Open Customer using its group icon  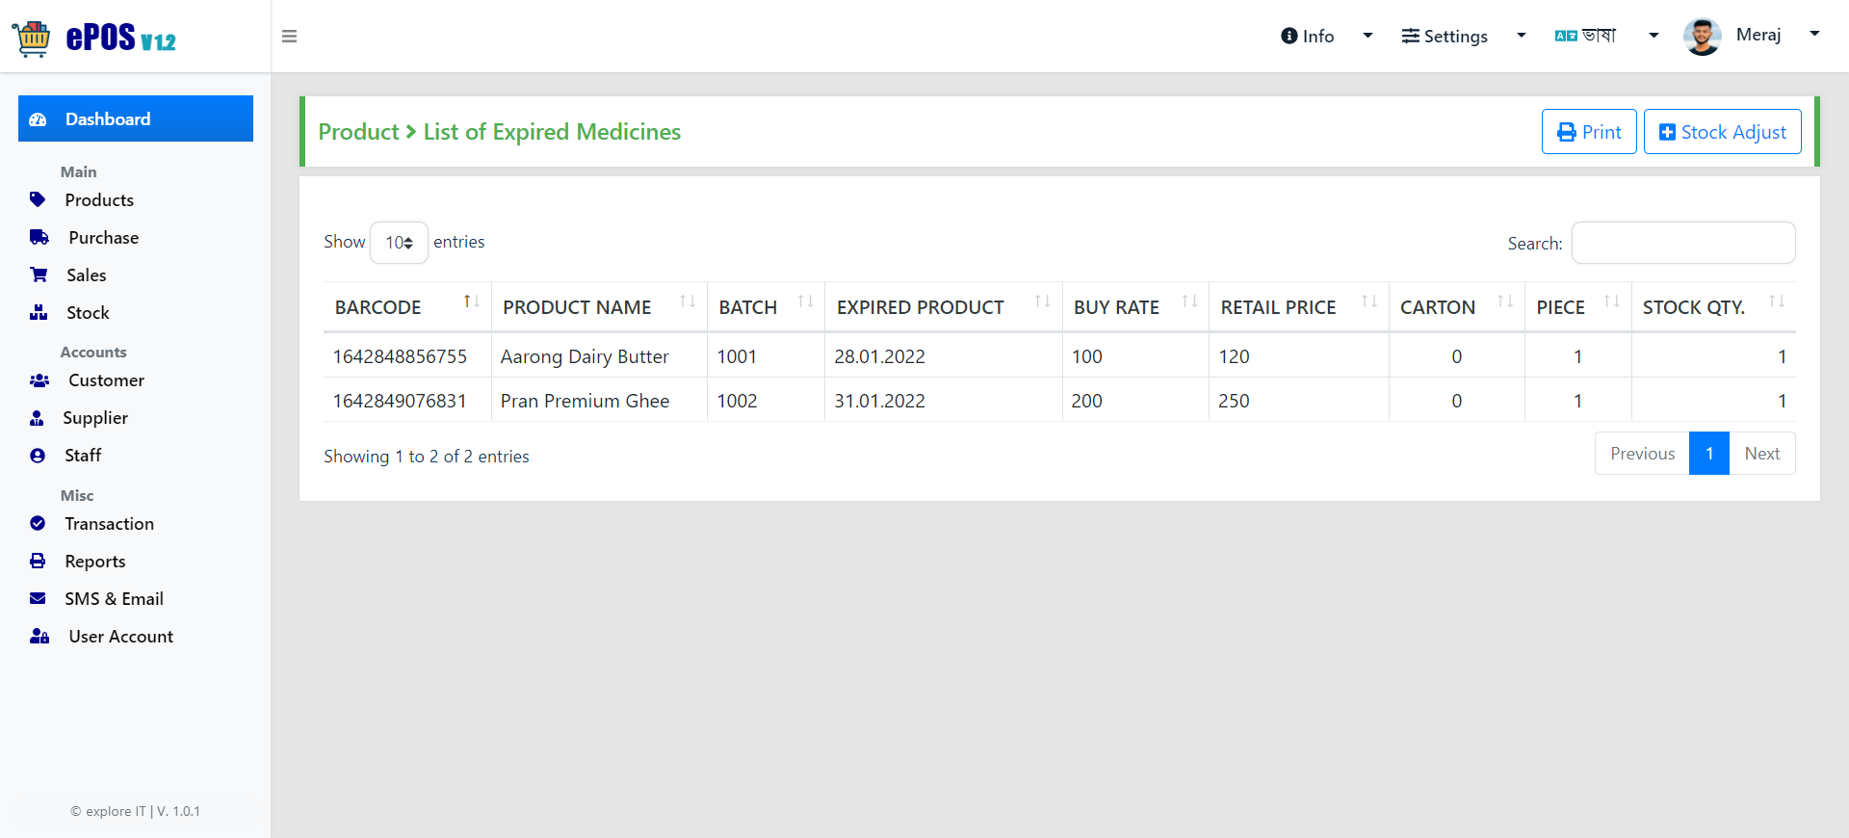[x=39, y=380]
